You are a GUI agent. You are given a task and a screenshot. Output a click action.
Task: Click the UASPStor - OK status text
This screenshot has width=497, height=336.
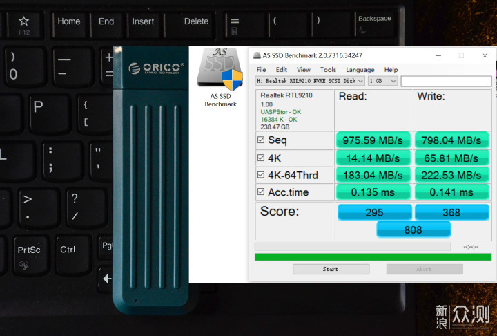tap(280, 112)
